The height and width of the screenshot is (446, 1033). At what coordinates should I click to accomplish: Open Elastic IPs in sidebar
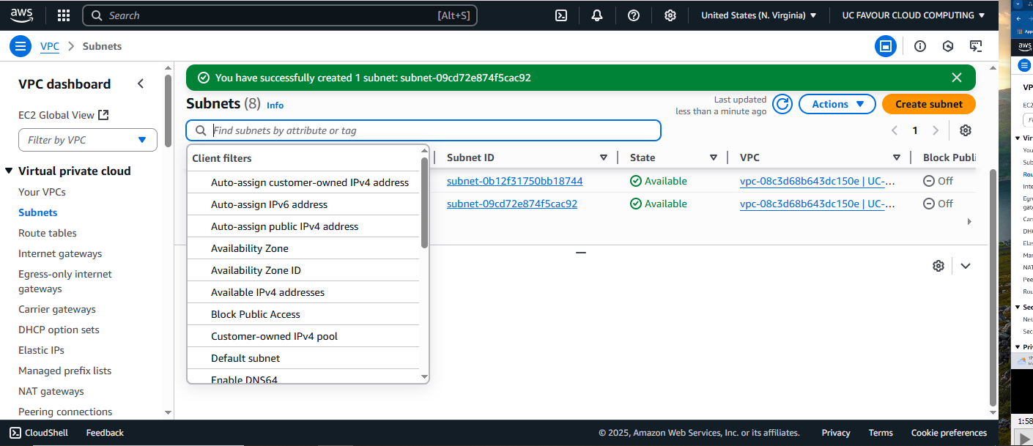tap(42, 350)
